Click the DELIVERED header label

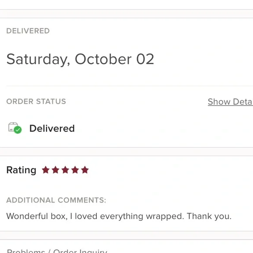tap(28, 31)
